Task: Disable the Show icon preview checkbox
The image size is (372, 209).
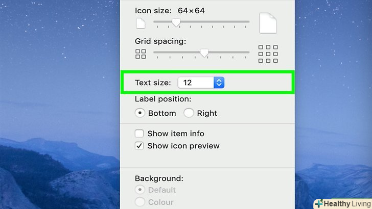Action: point(139,146)
